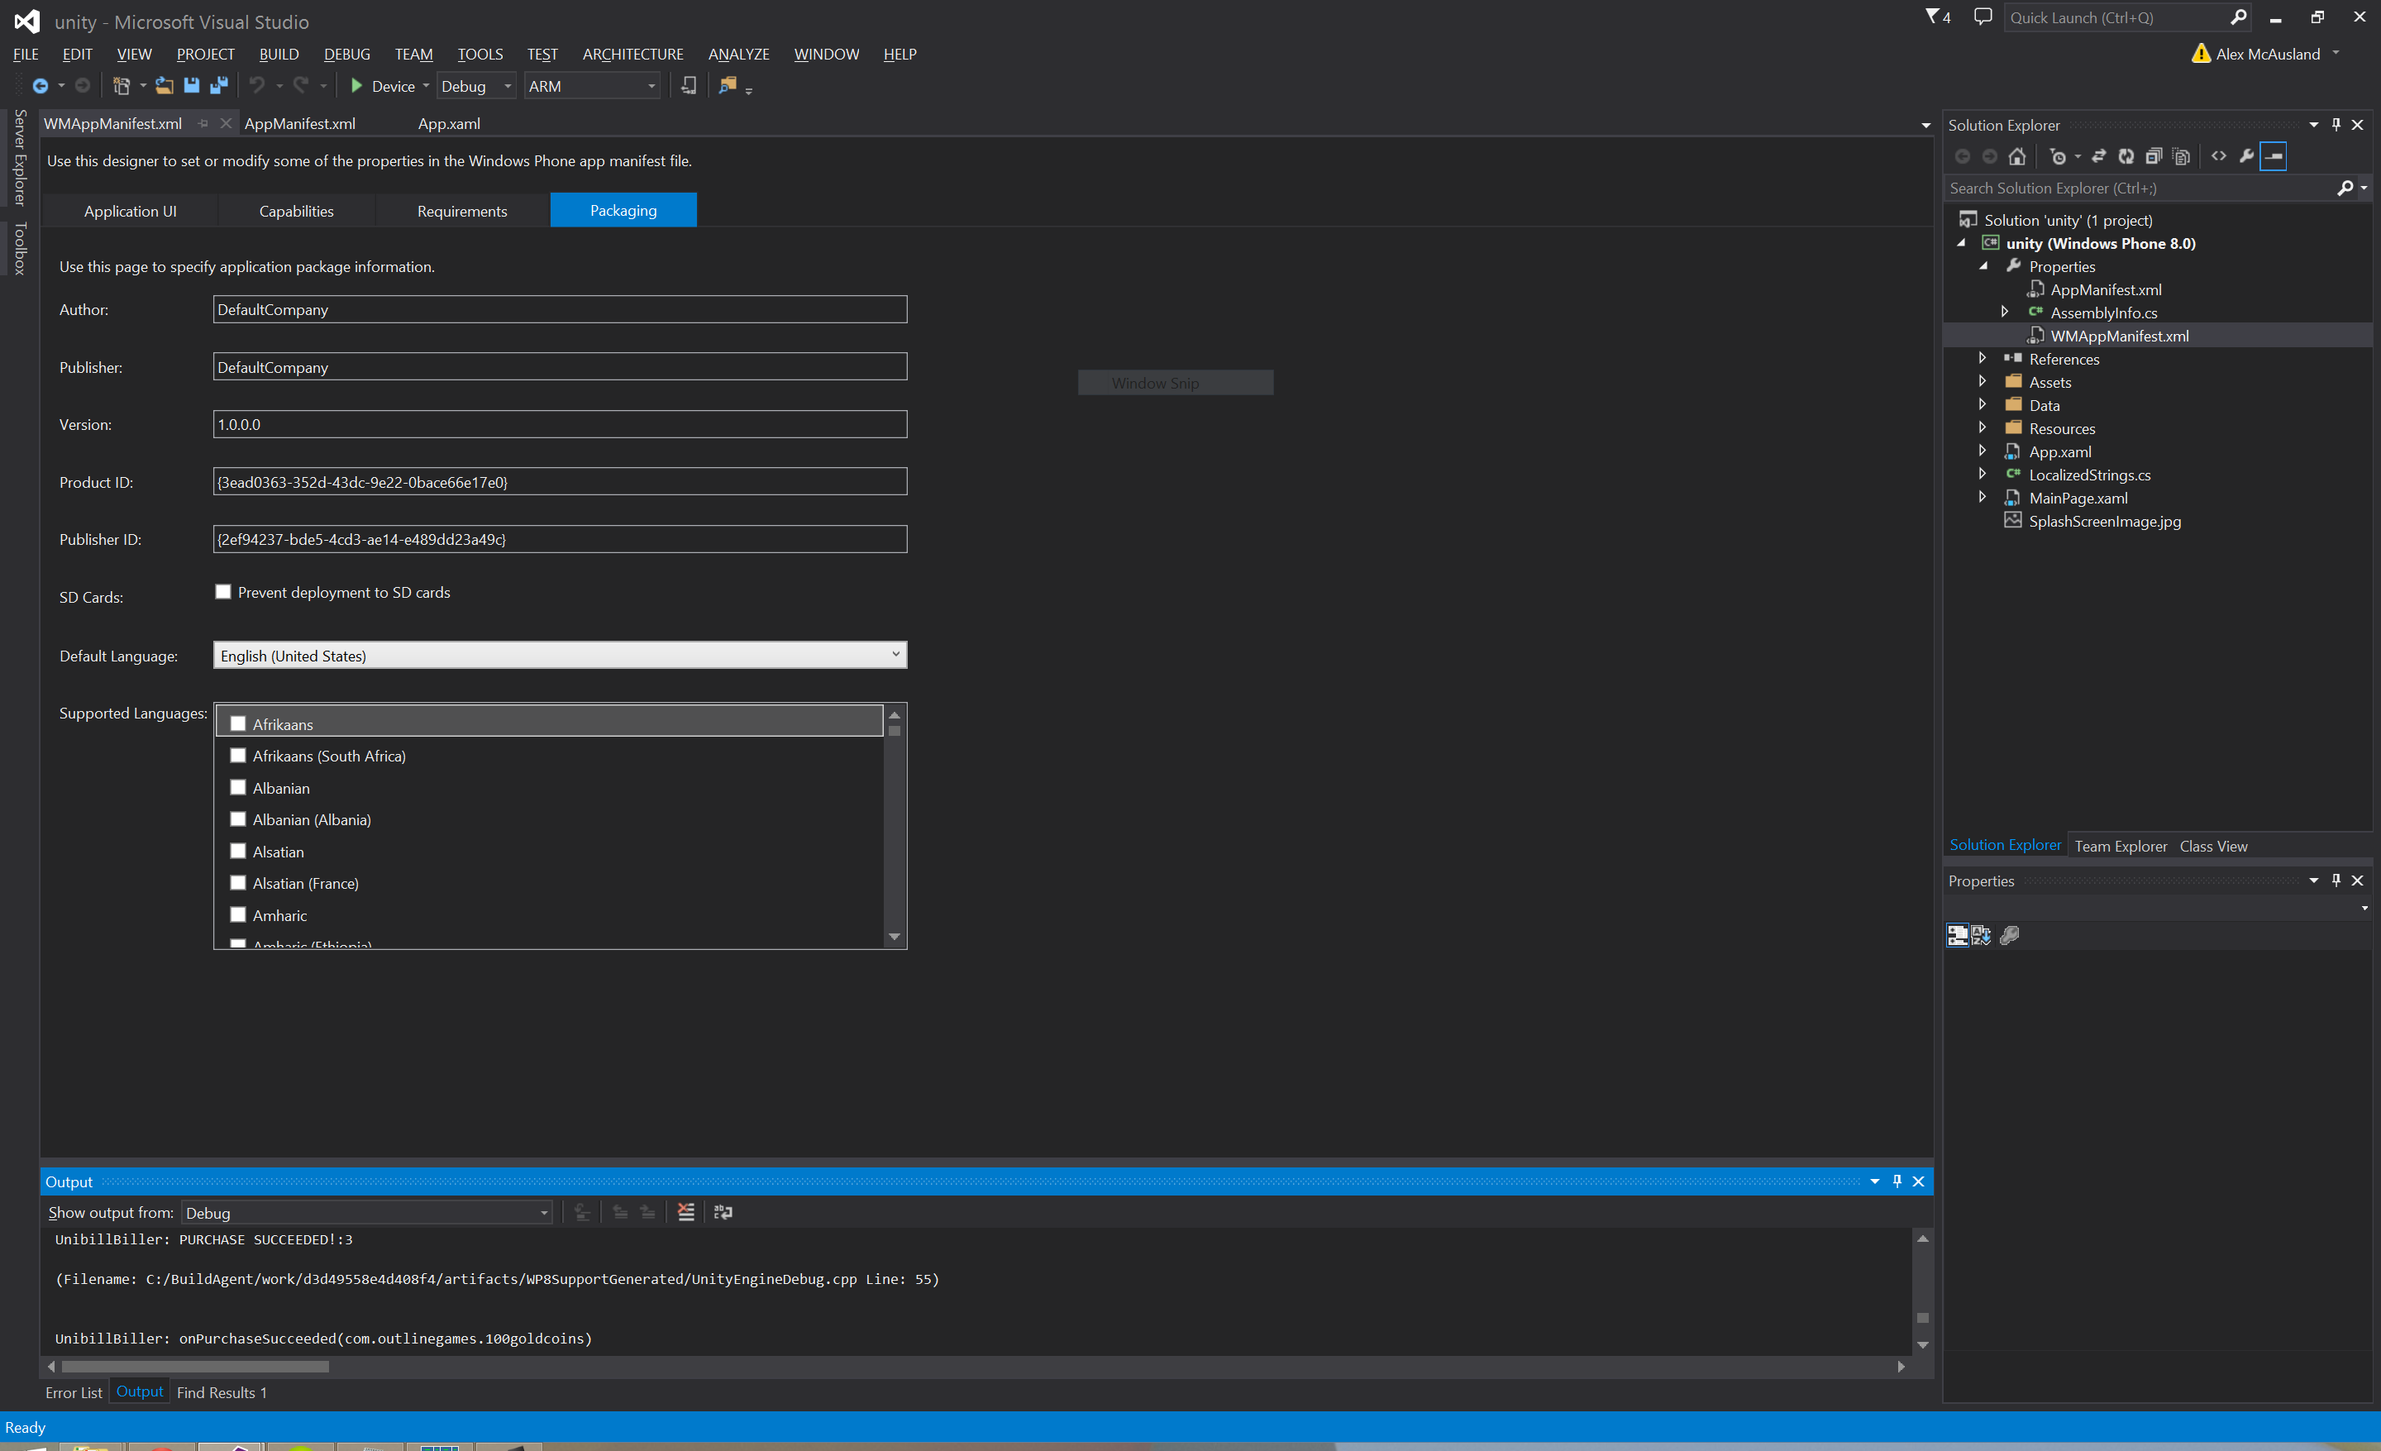Click the device connection toolbar icon
Viewport: 2381px width, 1451px height.
tap(688, 86)
